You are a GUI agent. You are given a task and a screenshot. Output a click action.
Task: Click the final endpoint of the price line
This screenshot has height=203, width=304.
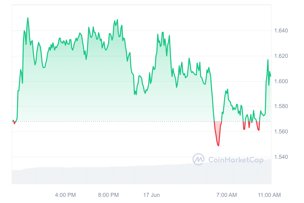pos(271,76)
